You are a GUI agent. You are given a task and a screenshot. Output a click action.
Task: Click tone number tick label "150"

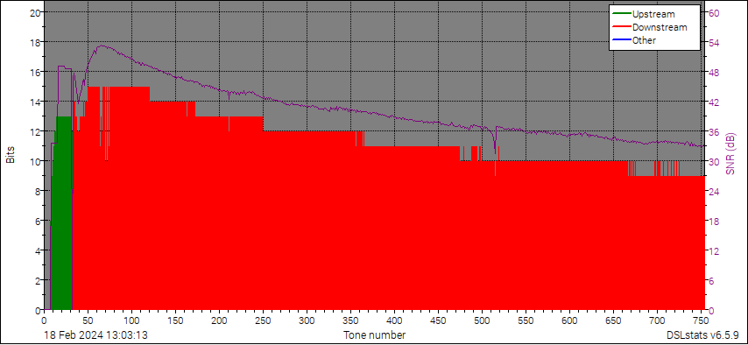[175, 320]
